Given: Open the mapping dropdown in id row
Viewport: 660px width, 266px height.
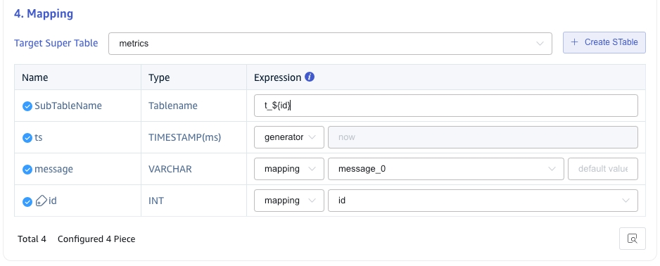Looking at the screenshot, I should [x=288, y=201].
